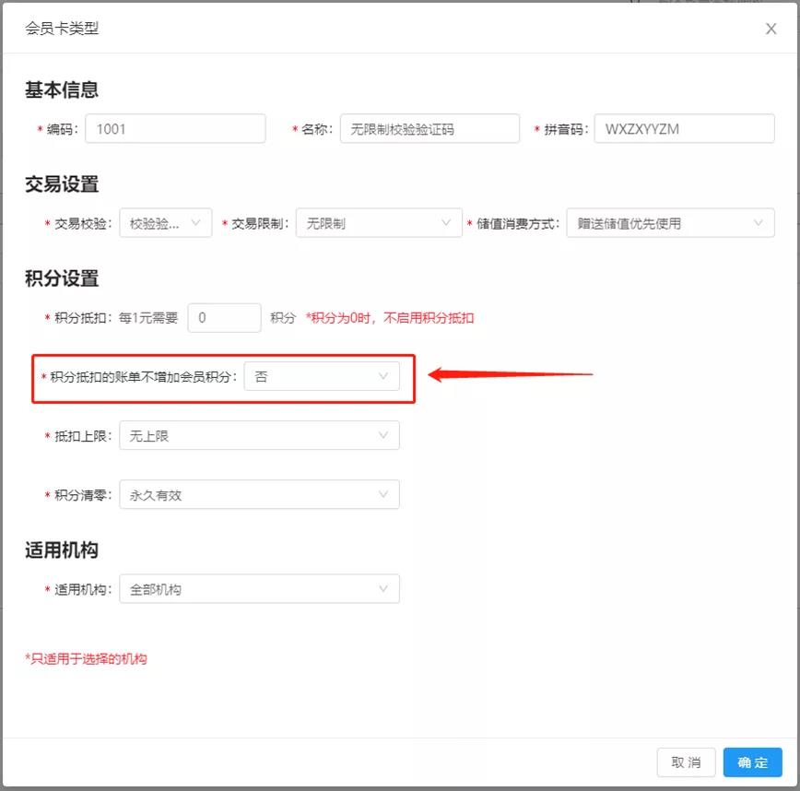Click the 会员卡类型 dialog title
The width and height of the screenshot is (800, 791).
pos(62,29)
